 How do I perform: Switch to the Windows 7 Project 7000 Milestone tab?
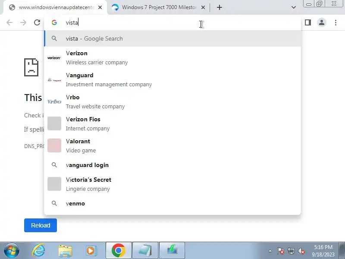pos(158,7)
